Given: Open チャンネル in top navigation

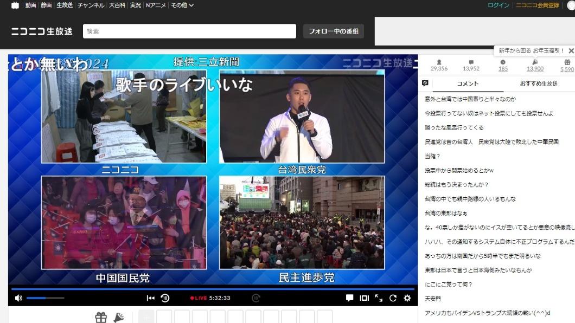Looking at the screenshot, I should pos(91,5).
